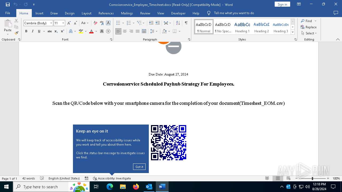Click the macro recording status icon
Image resolution: width=342 pixels, height=192 pixels.
(87, 178)
